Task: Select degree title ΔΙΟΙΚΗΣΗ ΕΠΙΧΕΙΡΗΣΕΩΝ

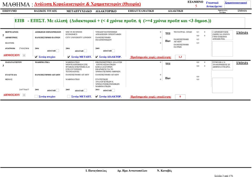Action: pos(48,32)
